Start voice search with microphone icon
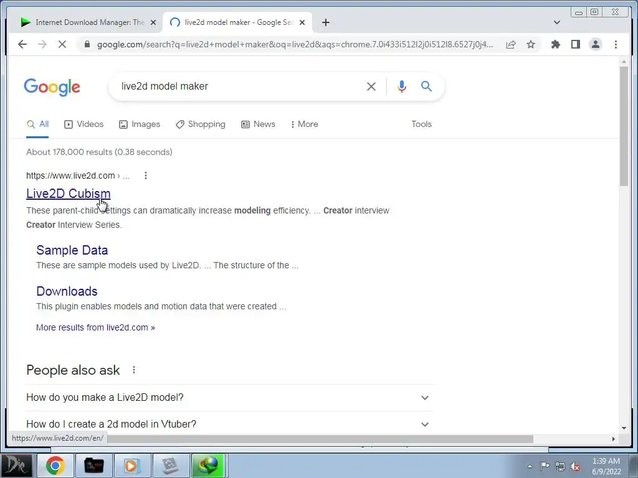The image size is (638, 478). [402, 86]
